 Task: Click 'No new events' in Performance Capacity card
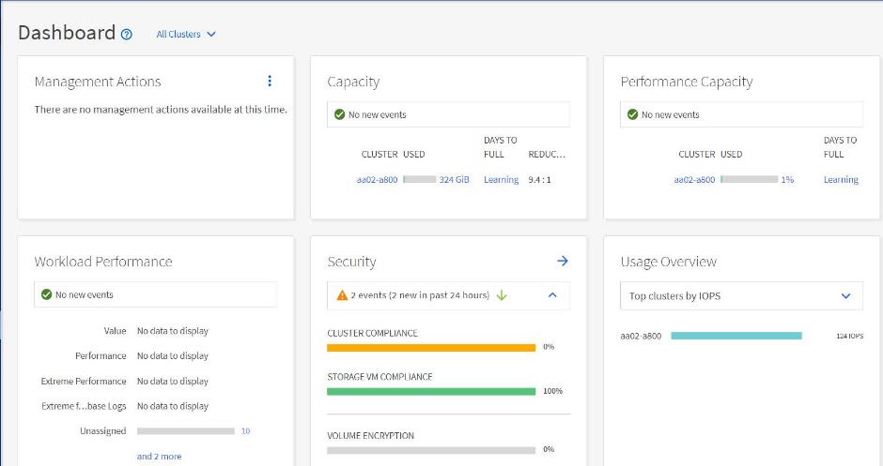tap(670, 114)
